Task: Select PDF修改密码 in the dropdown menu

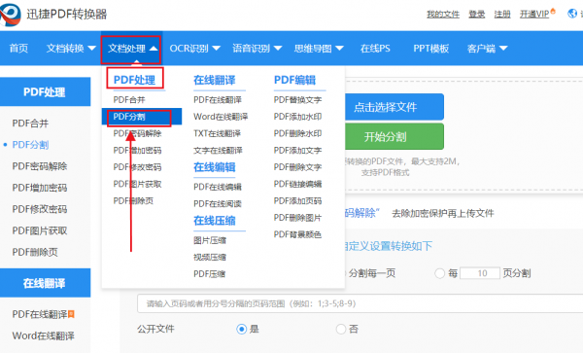Action: pos(137,167)
